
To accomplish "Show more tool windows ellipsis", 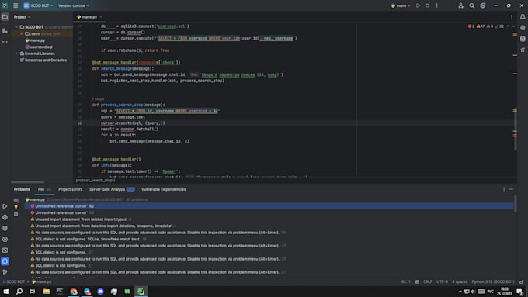I will [5, 42].
